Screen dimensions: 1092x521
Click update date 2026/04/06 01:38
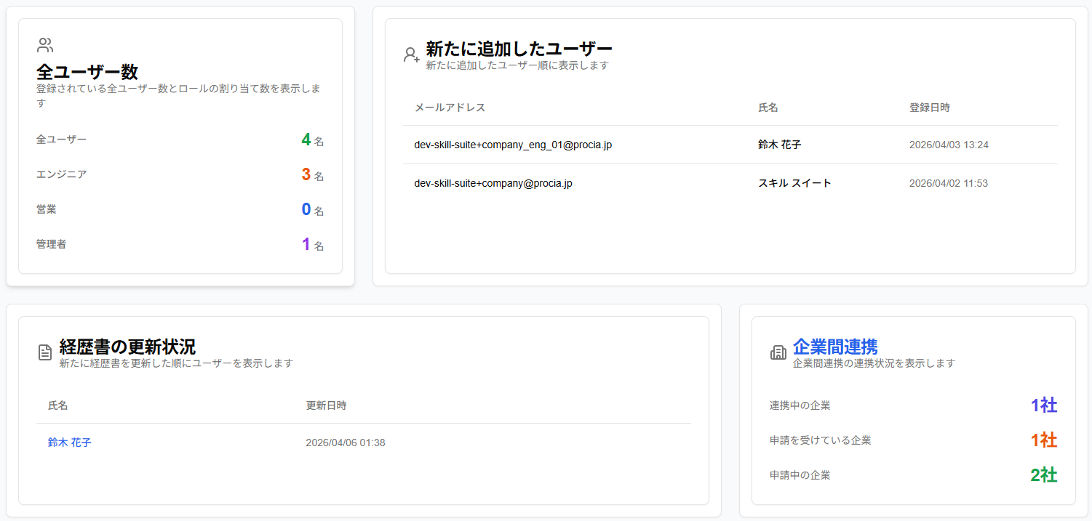click(346, 443)
